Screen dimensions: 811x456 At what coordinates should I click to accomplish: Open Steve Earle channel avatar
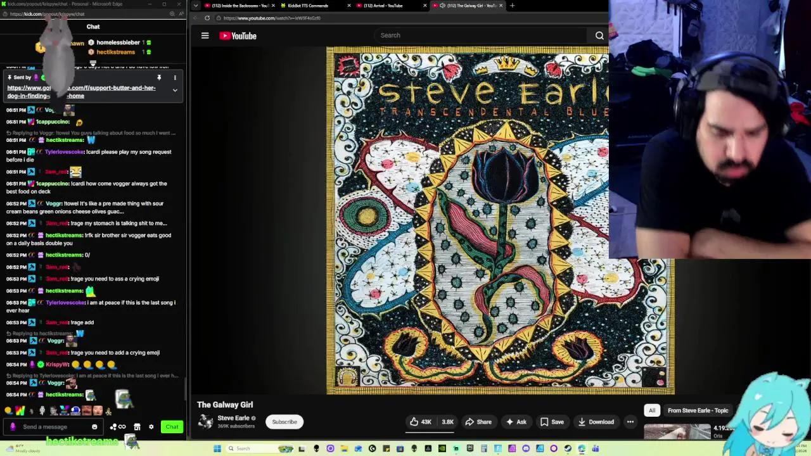(x=205, y=421)
